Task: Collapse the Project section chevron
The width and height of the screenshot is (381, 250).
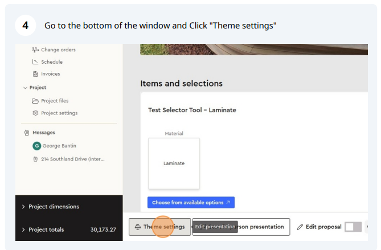Action: tap(25, 88)
